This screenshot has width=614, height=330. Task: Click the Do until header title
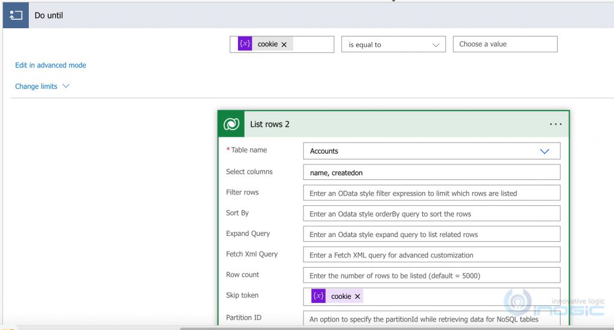click(49, 16)
